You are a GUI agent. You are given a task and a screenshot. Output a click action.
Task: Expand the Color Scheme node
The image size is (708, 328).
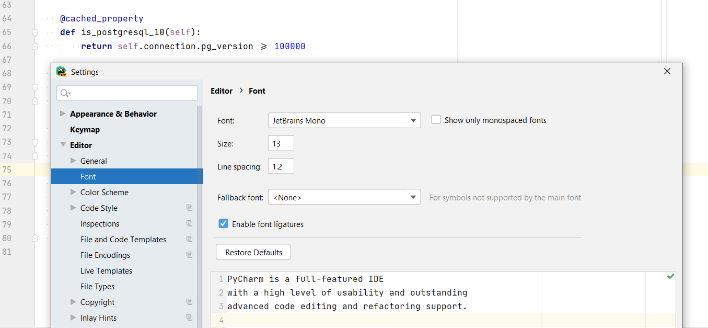pyautogui.click(x=73, y=192)
